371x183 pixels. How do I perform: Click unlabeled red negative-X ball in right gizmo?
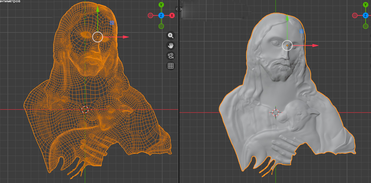tap(355, 15)
